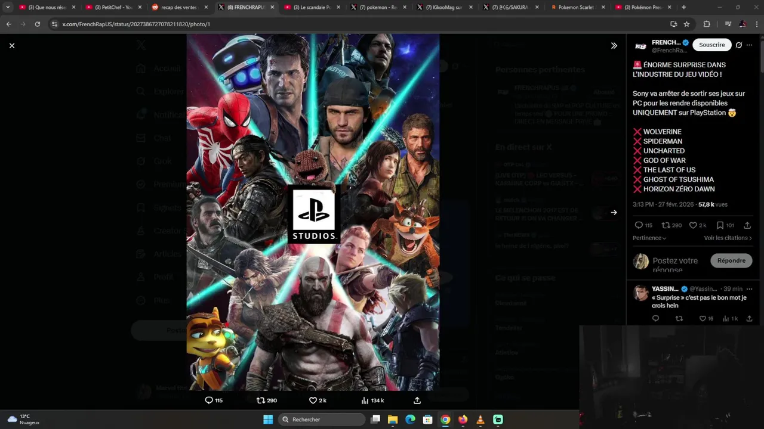Open Chrome profile avatar
Viewport: 764px width, 429px height.
click(743, 24)
